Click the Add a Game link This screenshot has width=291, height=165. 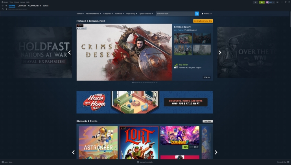pos(8,162)
